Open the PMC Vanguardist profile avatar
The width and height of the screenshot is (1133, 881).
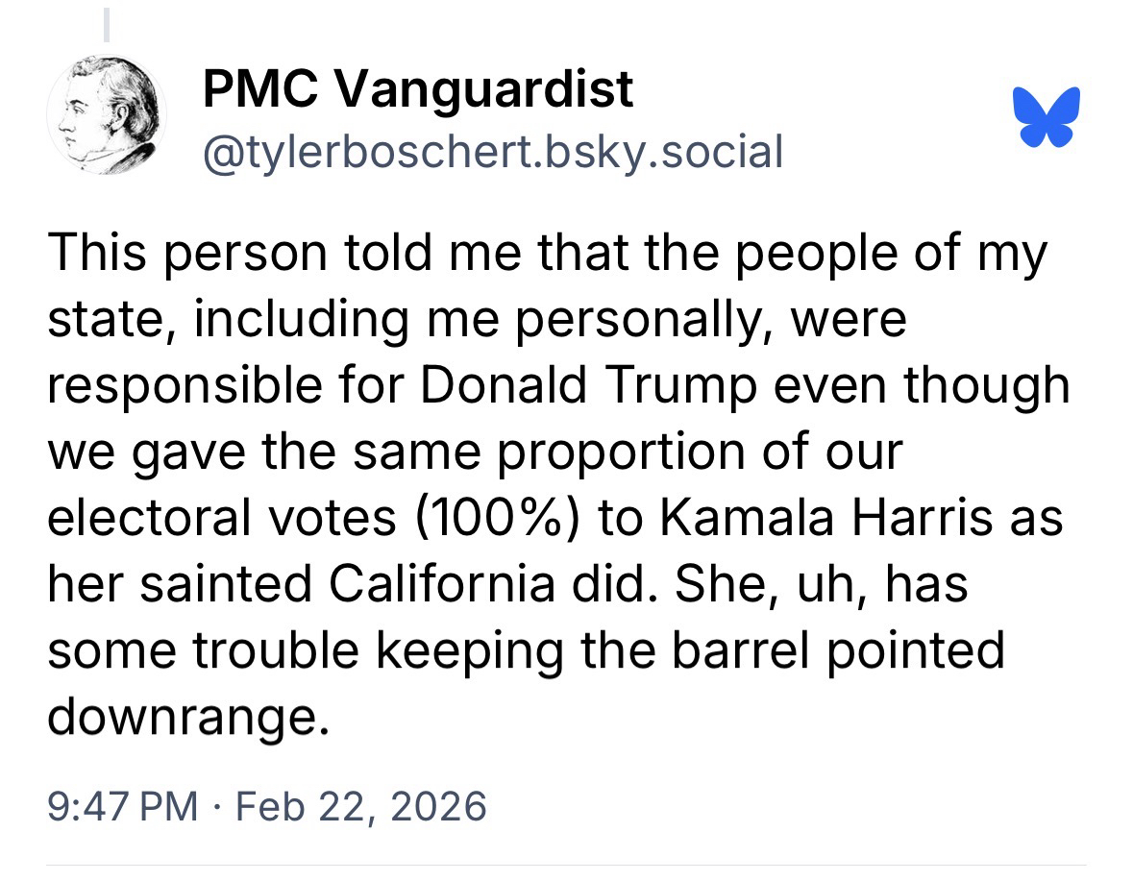[107, 115]
